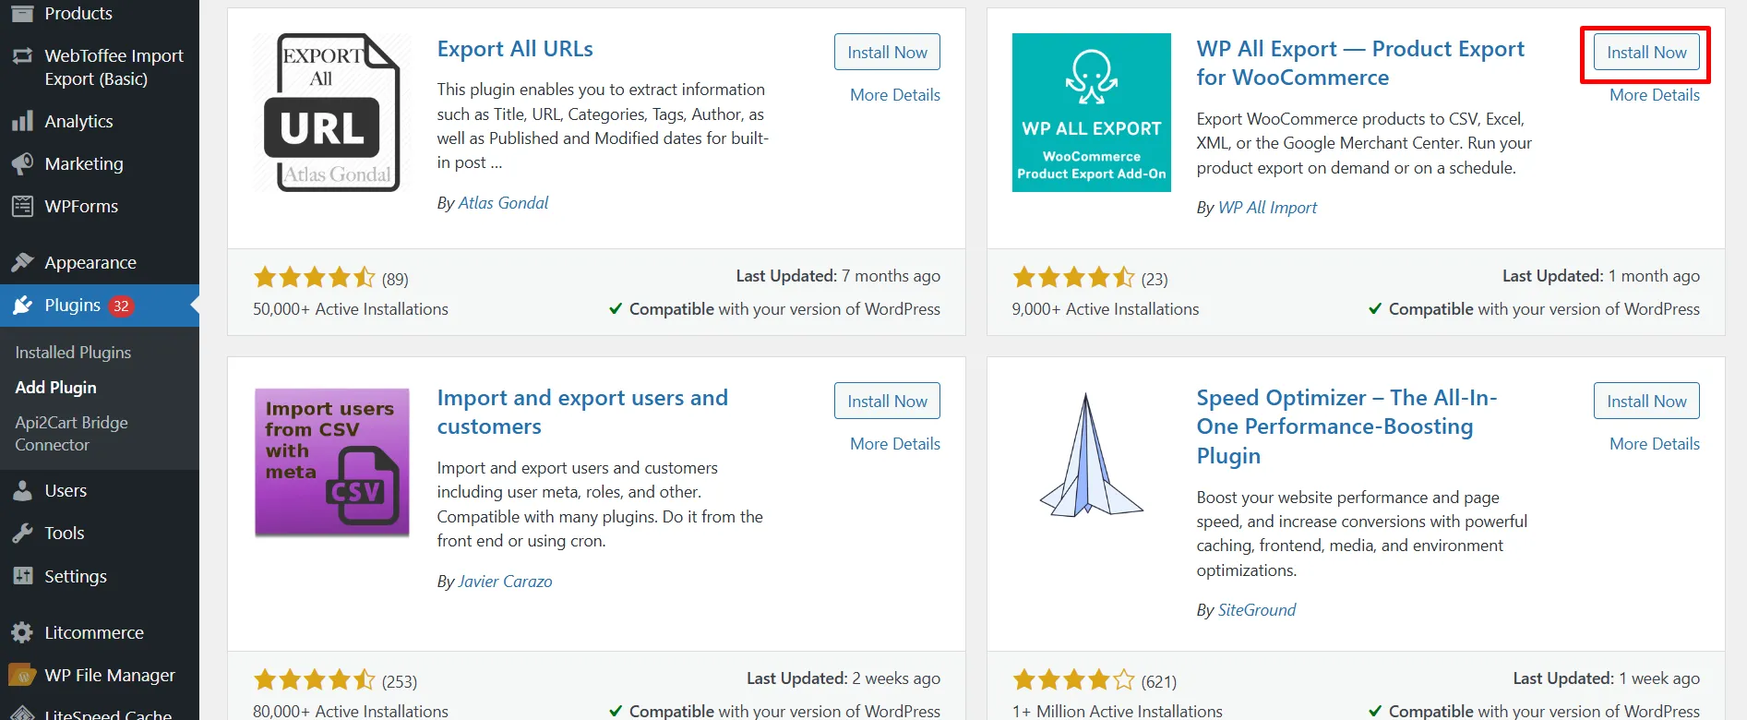Click the WebToffee Import Export icon
1747x720 pixels.
[x=22, y=56]
